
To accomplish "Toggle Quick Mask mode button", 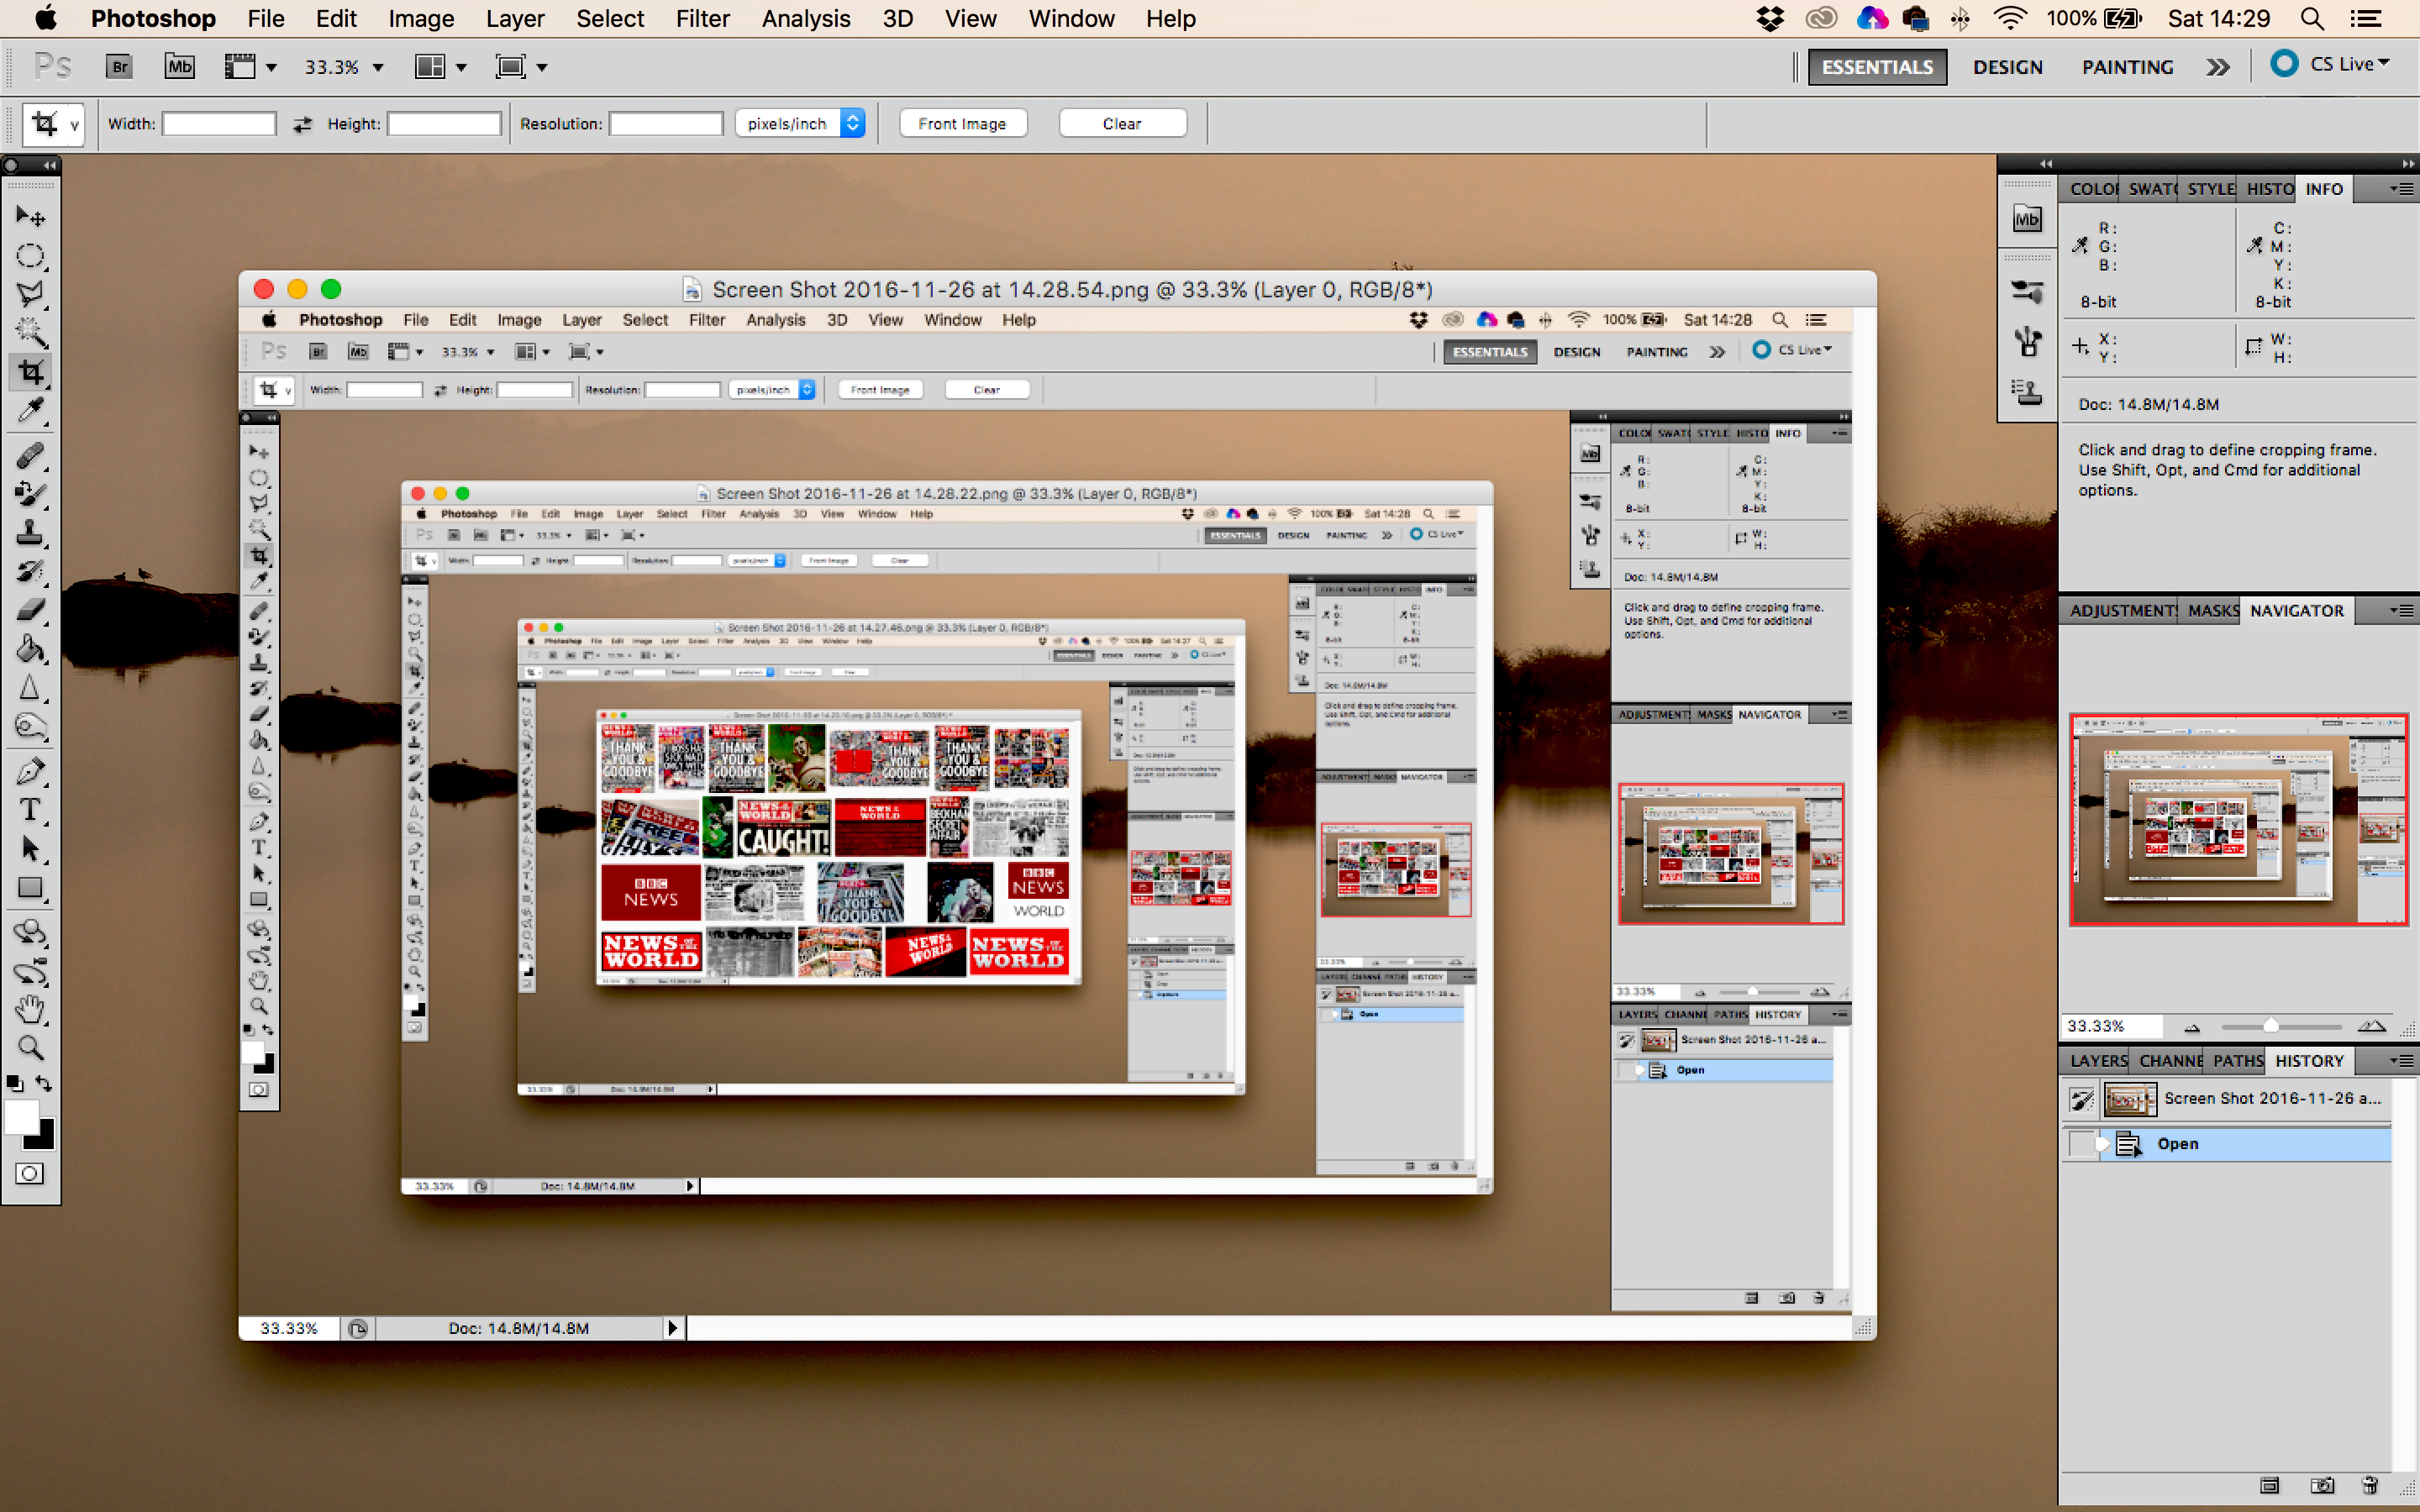I will [30, 1174].
